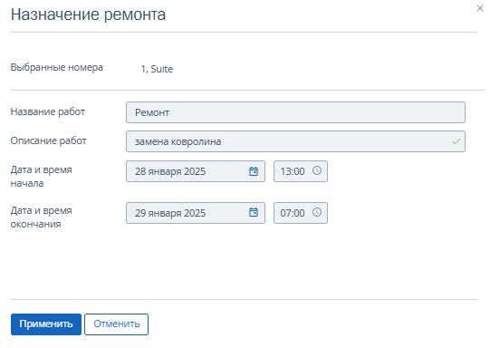Click the 'Название работ' label
490x348 pixels.
point(48,111)
